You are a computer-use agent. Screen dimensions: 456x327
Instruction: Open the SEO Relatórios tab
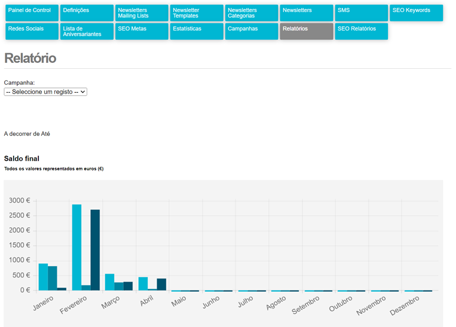click(x=362, y=32)
